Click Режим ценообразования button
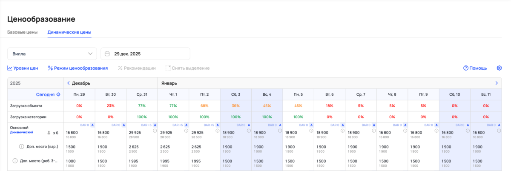The width and height of the screenshot is (511, 171). pyautogui.click(x=78, y=68)
